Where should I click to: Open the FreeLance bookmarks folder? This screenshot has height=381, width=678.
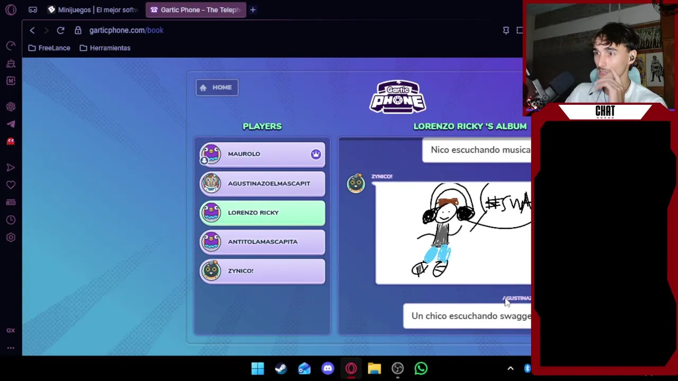(x=49, y=48)
